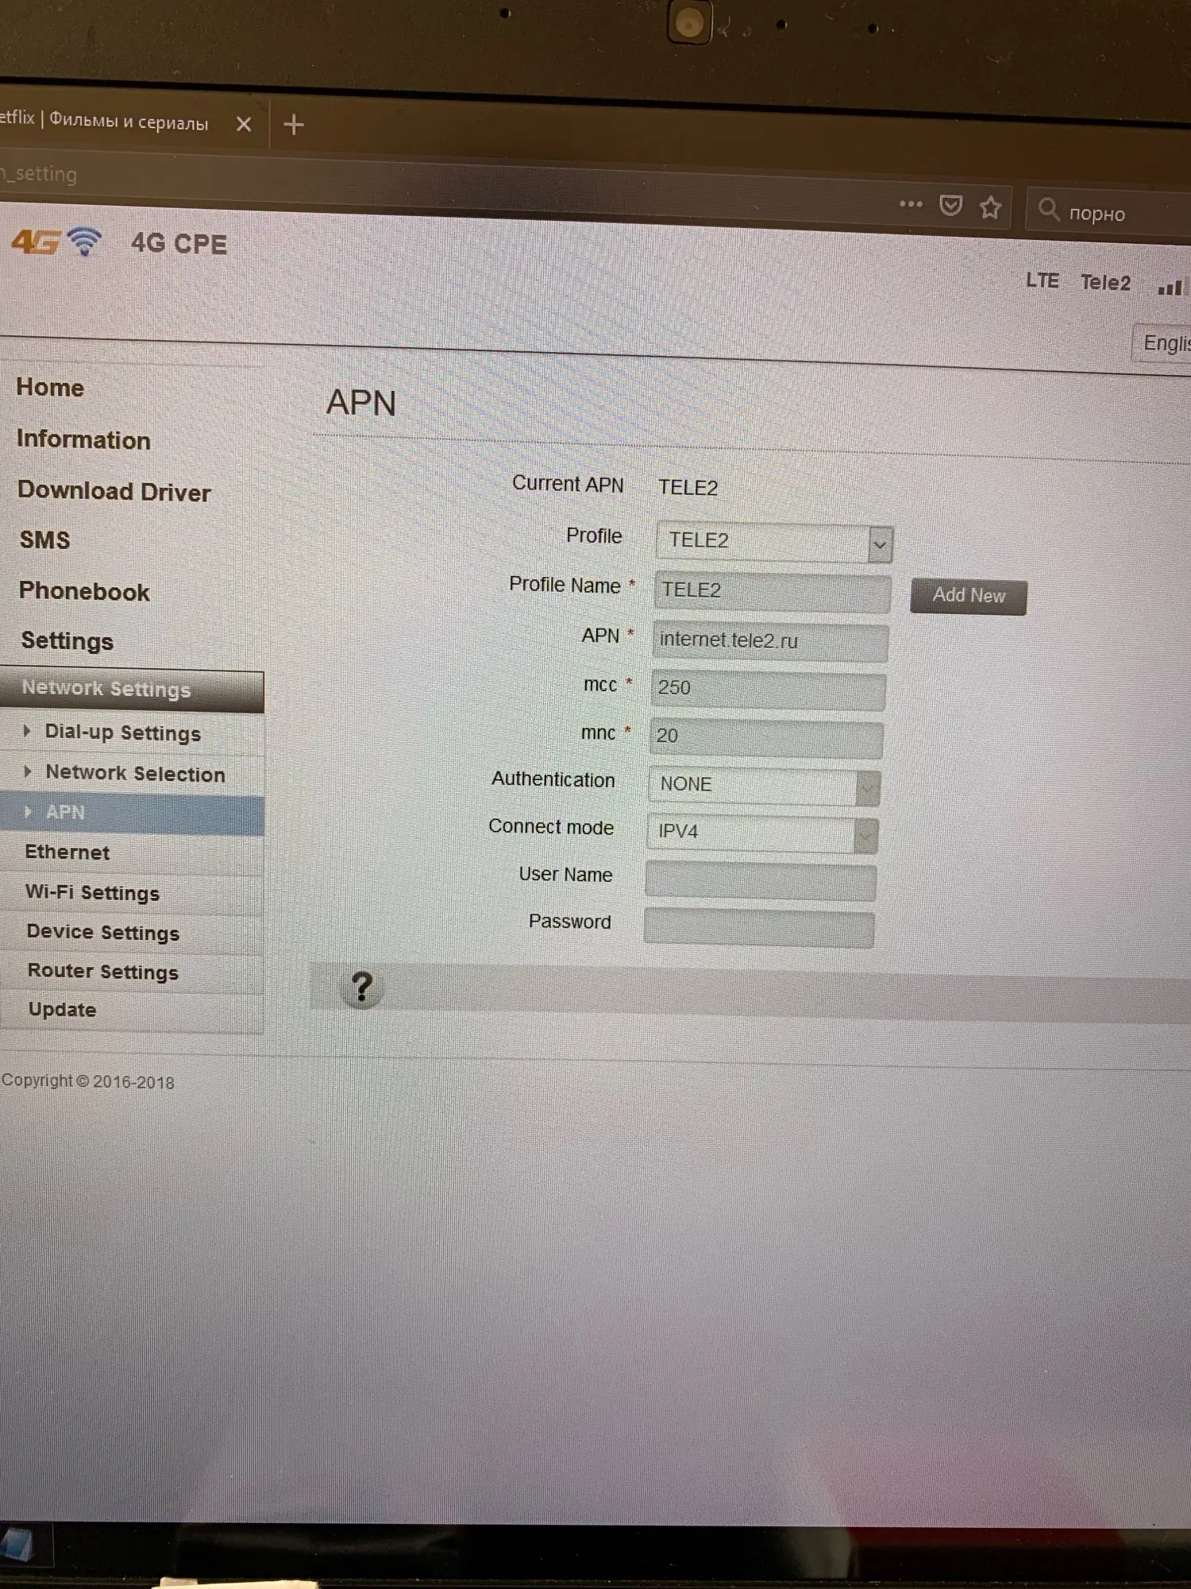Click the mcc input field
The height and width of the screenshot is (1589, 1191).
click(x=768, y=690)
